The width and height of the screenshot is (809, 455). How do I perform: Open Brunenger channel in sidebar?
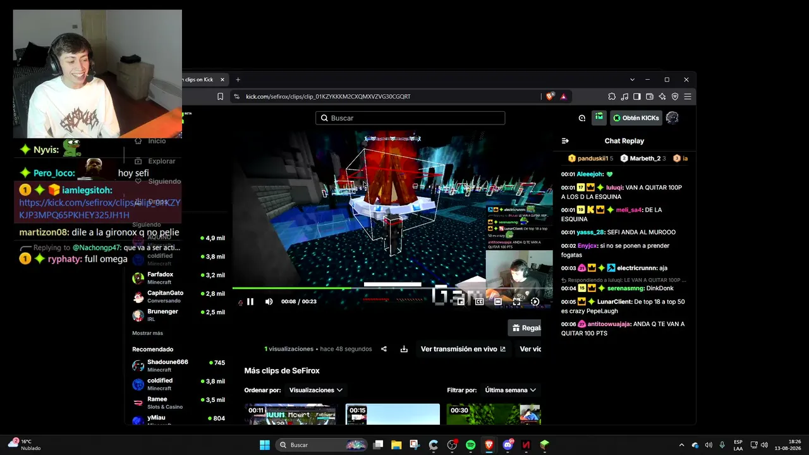point(178,315)
